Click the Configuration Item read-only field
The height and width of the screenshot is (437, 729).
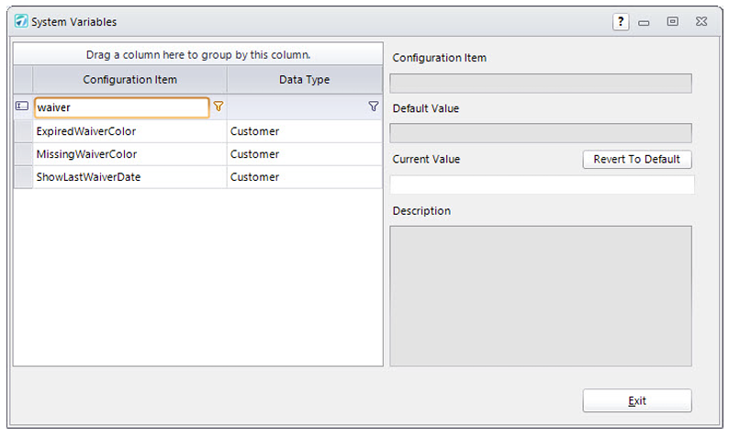541,84
